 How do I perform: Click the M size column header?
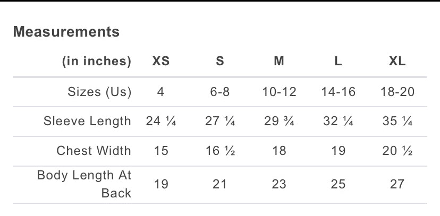[x=279, y=62]
